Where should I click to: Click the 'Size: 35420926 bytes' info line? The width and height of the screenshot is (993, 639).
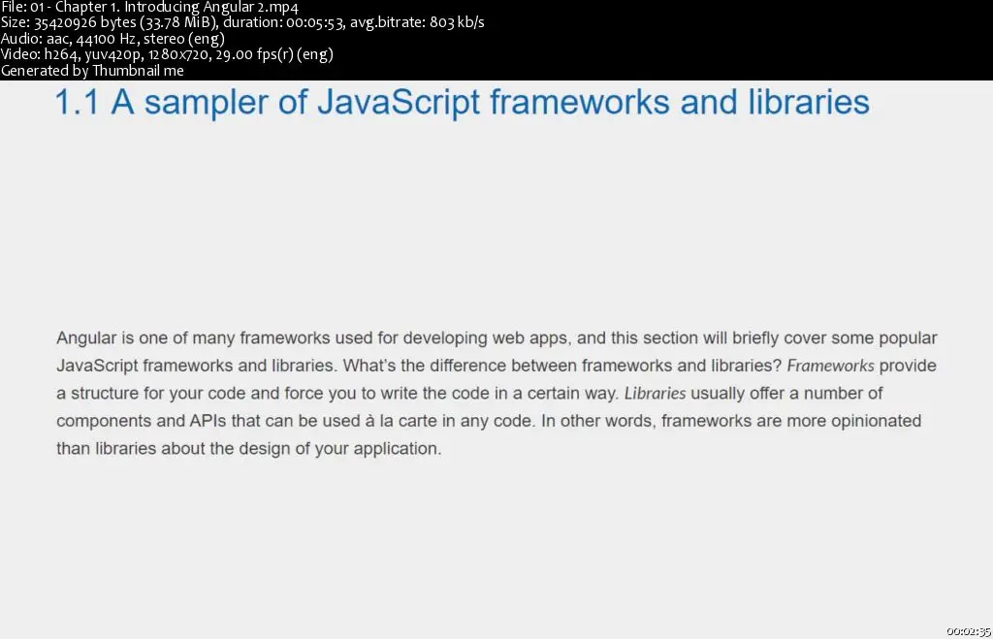point(242,22)
